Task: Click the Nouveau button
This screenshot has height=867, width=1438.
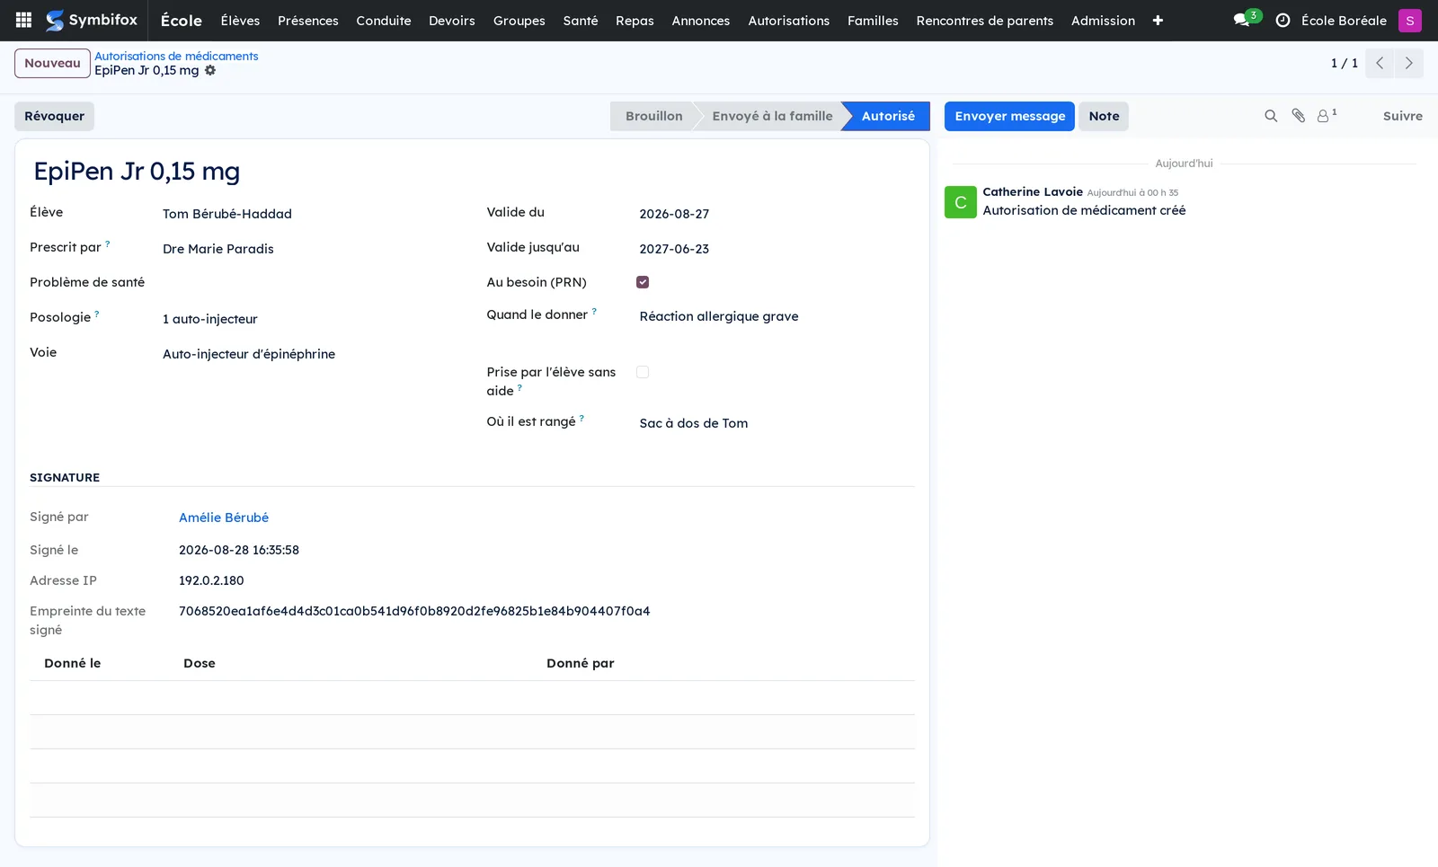Action: click(x=52, y=63)
